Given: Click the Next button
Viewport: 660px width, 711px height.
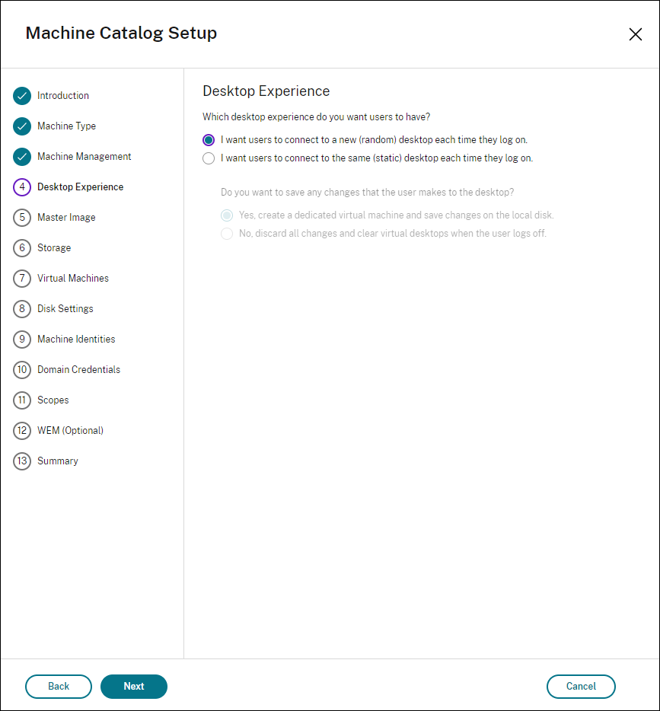Looking at the screenshot, I should 134,687.
